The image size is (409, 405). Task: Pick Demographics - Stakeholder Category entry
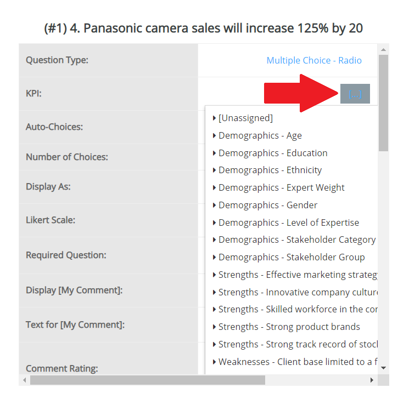click(296, 239)
